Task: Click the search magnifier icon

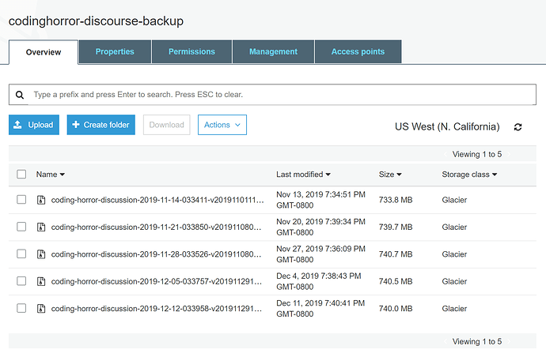Action: tap(20, 95)
